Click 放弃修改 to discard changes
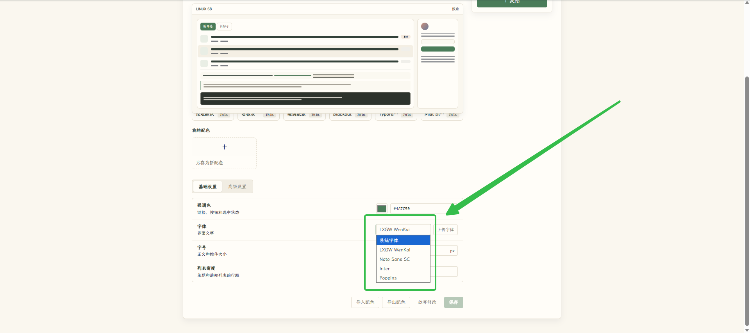The height and width of the screenshot is (333, 750). coord(427,302)
